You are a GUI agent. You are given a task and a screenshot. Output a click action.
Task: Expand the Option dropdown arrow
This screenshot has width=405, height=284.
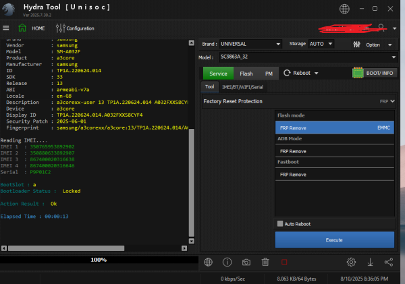click(x=389, y=45)
